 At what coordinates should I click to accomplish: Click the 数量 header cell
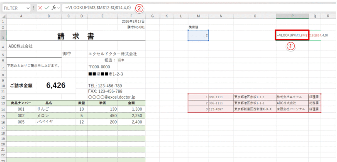(82, 103)
